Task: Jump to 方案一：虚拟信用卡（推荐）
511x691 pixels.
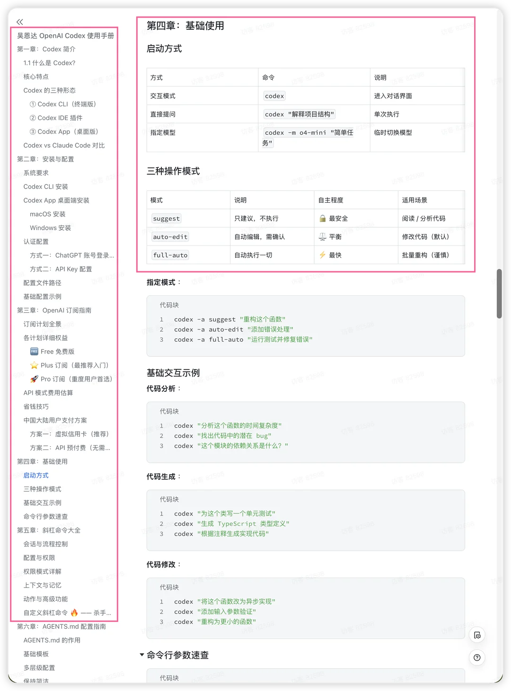Action: pos(70,434)
